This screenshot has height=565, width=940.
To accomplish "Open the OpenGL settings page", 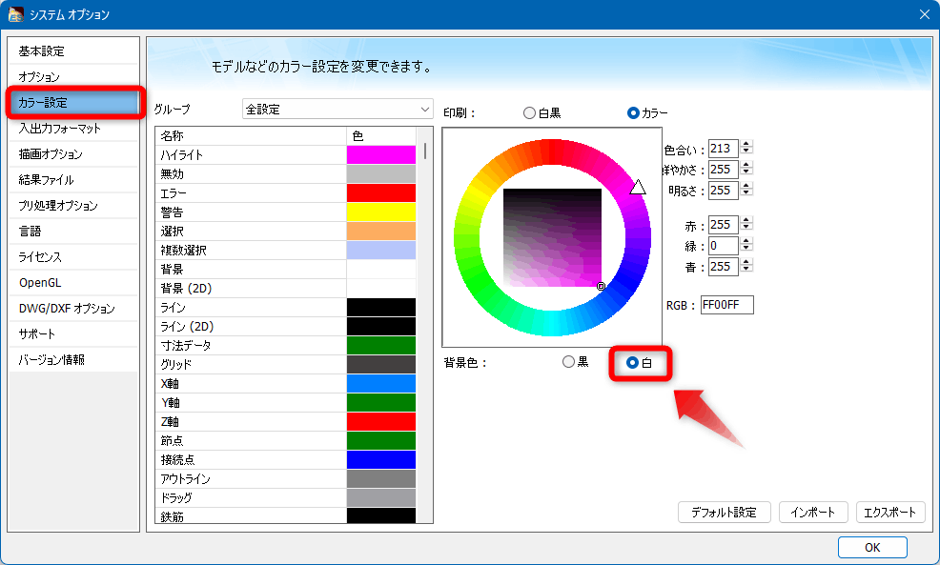I will click(73, 283).
